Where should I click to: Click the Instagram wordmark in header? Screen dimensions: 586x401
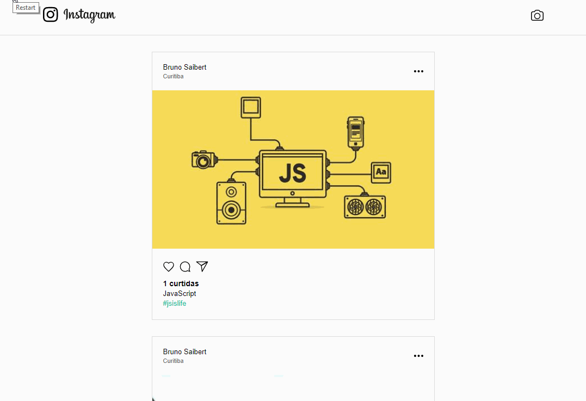(x=89, y=15)
